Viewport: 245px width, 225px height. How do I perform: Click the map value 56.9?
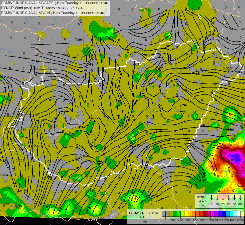point(231,130)
